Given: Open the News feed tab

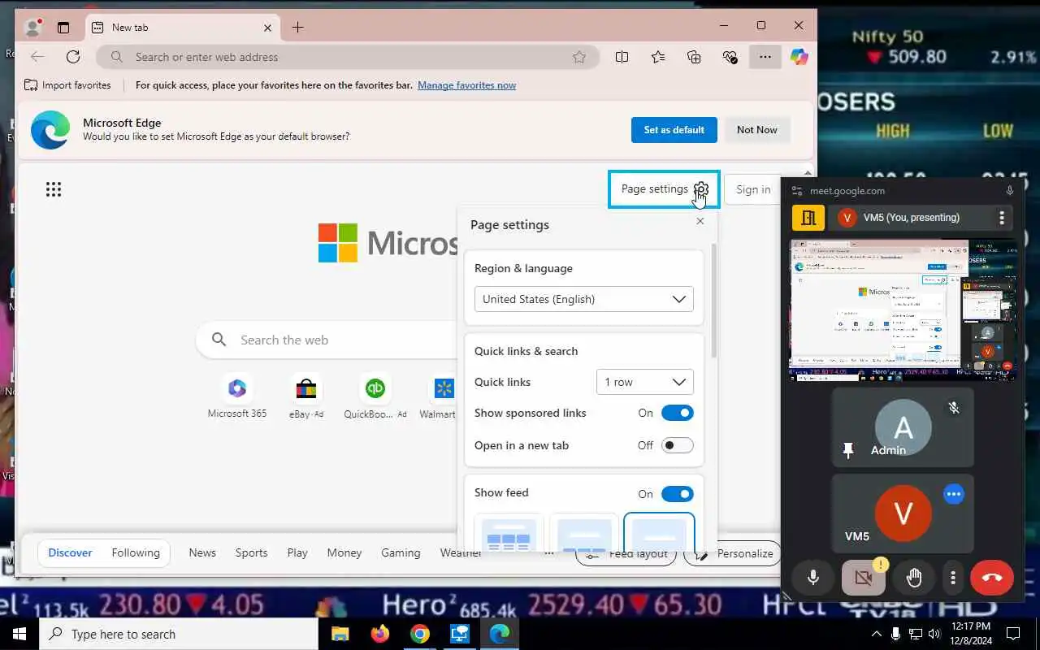Looking at the screenshot, I should pyautogui.click(x=202, y=552).
